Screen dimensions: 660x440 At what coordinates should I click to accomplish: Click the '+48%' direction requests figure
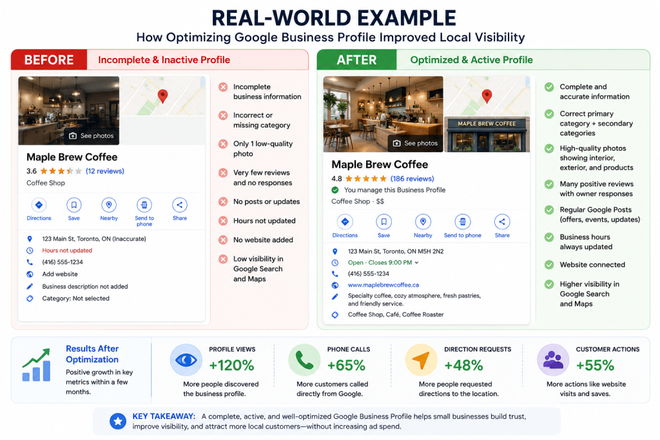pos(463,365)
